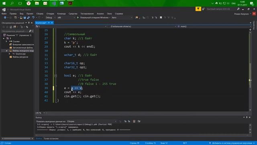Open Yandex Browser from the taskbar

pos(29,3)
